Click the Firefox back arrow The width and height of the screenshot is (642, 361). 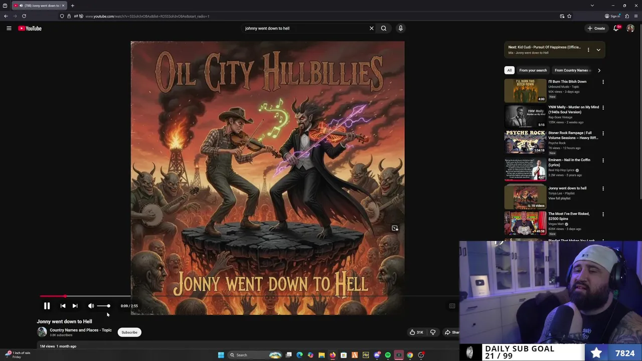(6, 16)
